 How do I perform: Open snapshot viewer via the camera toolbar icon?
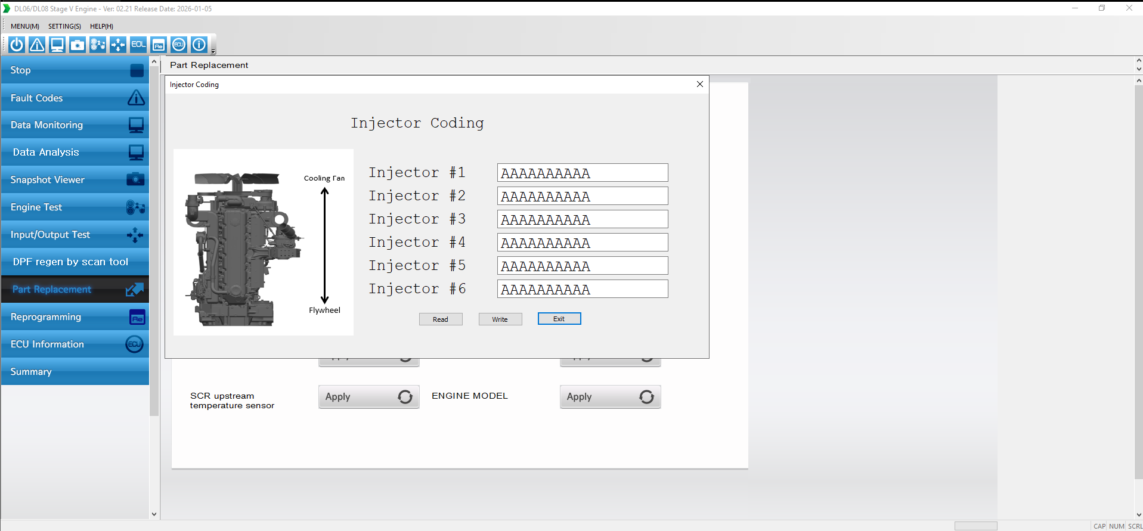[x=78, y=45]
